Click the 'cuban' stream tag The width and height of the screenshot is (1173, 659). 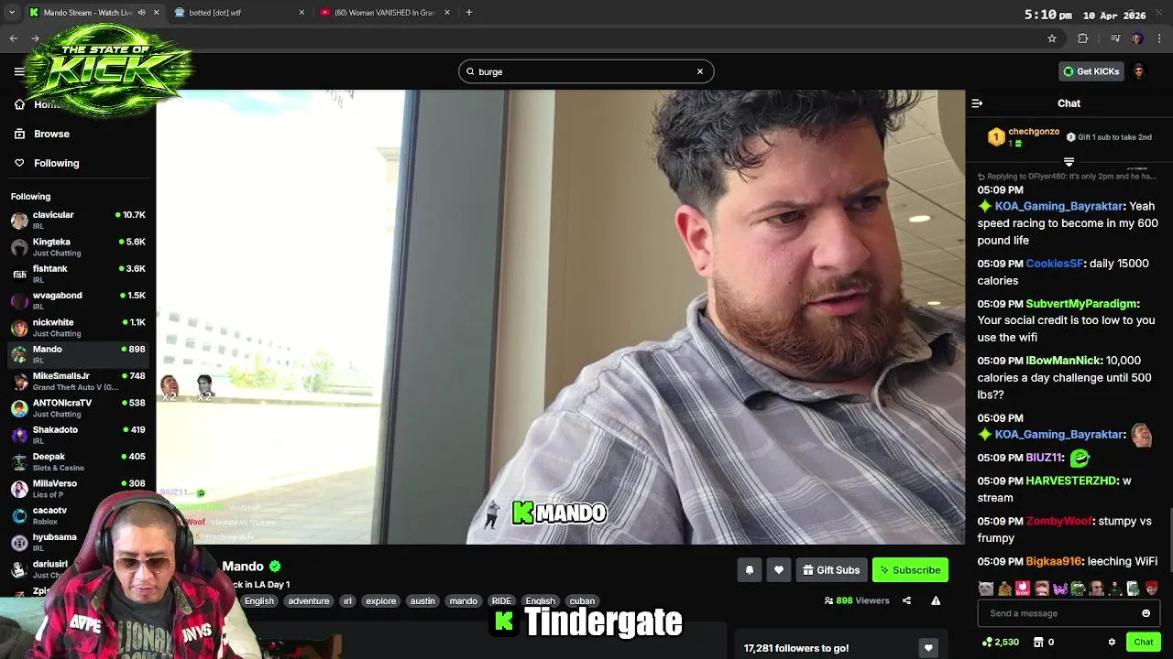582,601
